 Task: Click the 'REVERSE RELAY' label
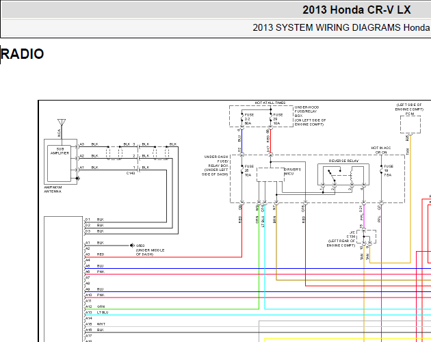tap(343, 161)
